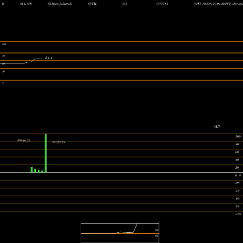Select the value label 99846.51
The height and width of the screenshot is (243, 243).
point(24,140)
